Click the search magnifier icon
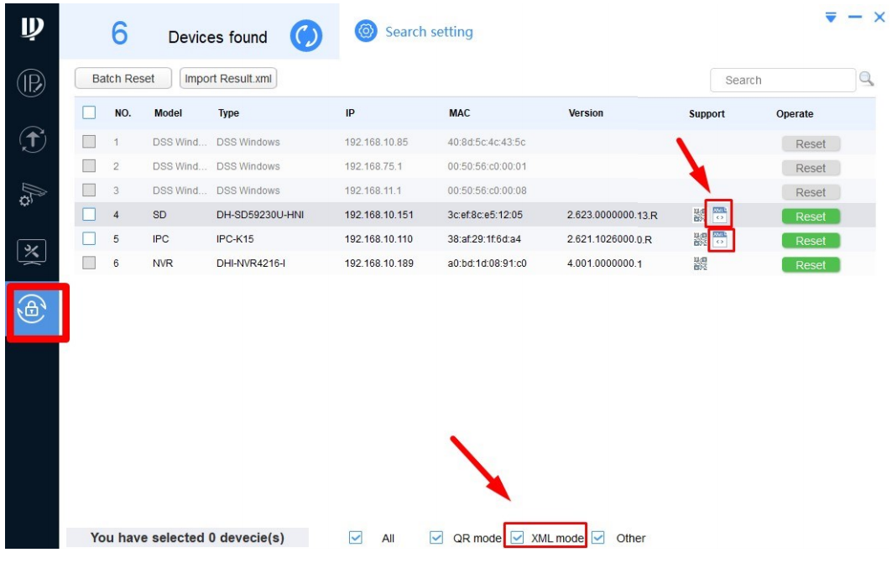 tap(865, 79)
